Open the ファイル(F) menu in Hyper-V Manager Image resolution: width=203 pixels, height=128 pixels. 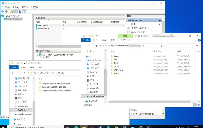tap(6, 7)
